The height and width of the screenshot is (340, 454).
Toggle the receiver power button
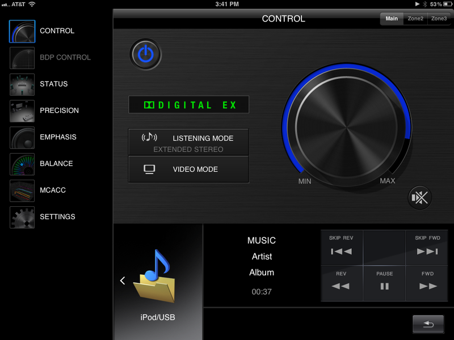tap(145, 54)
